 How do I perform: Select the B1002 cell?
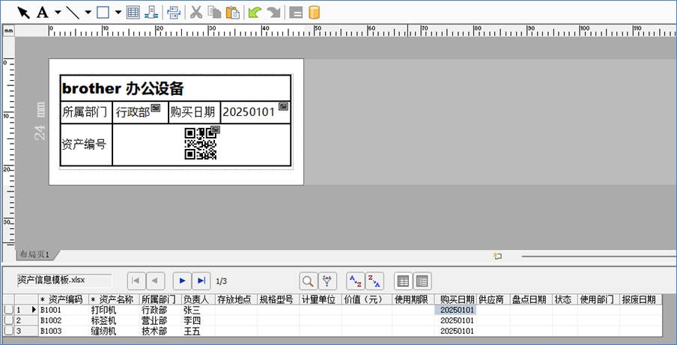pos(64,320)
